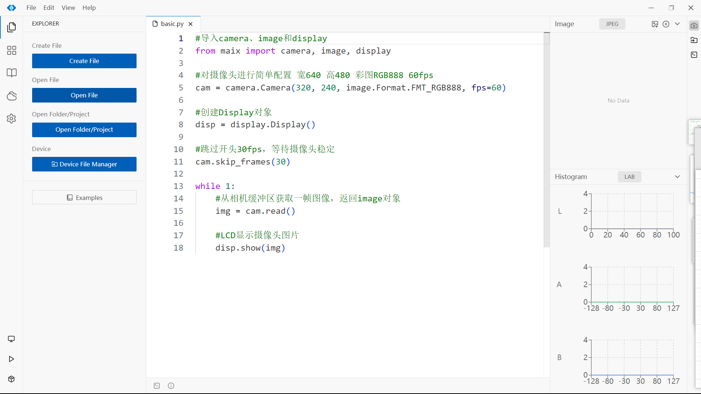701x394 pixels.
Task: Click the 'while 1:' code line
Action: pos(215,186)
